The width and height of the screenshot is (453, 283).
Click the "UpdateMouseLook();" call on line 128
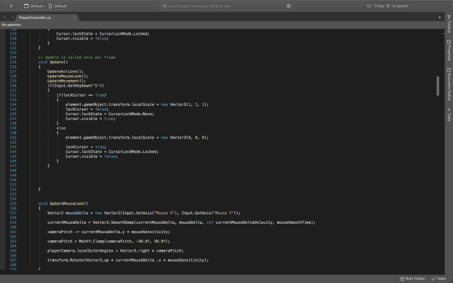67,76
